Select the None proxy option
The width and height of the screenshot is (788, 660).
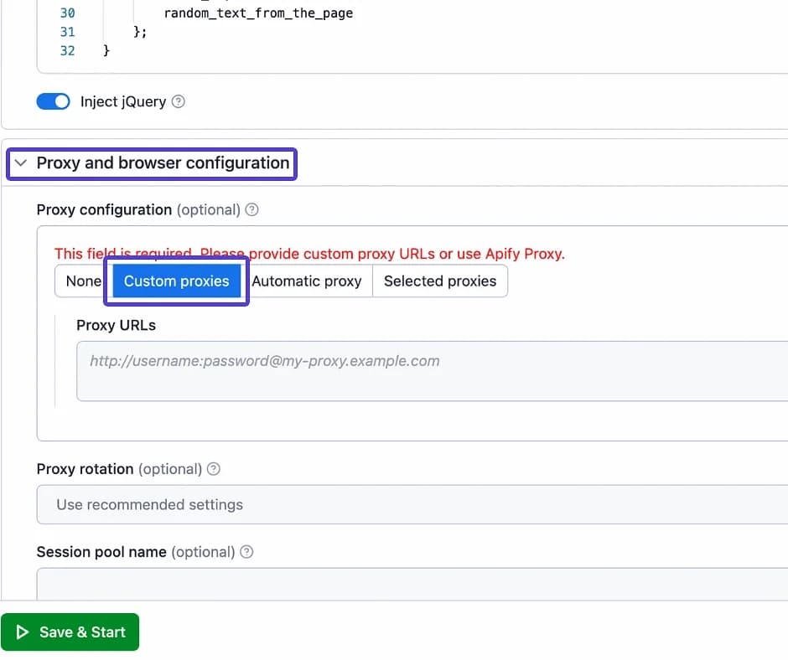pyautogui.click(x=82, y=281)
